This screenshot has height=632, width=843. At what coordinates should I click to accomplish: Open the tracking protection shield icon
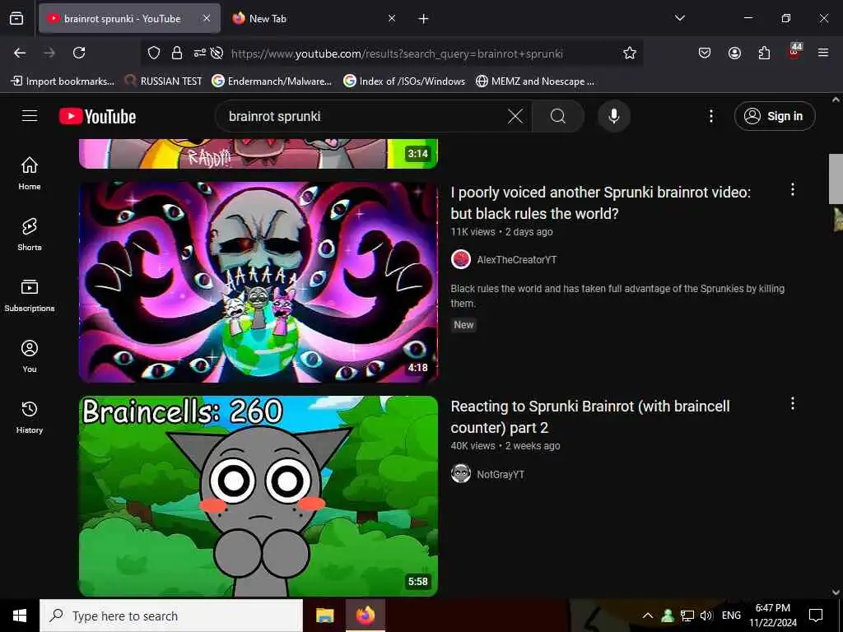coord(154,53)
